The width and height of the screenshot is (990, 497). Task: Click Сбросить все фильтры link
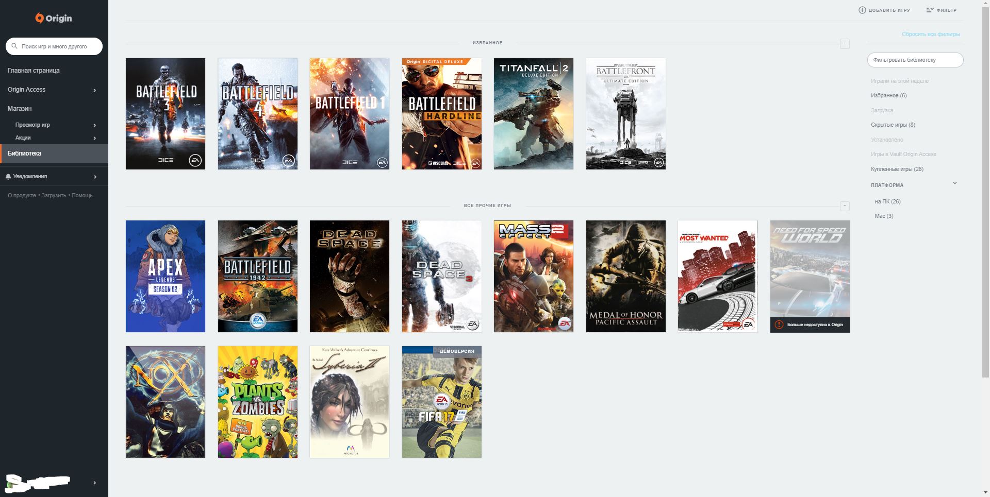930,35
